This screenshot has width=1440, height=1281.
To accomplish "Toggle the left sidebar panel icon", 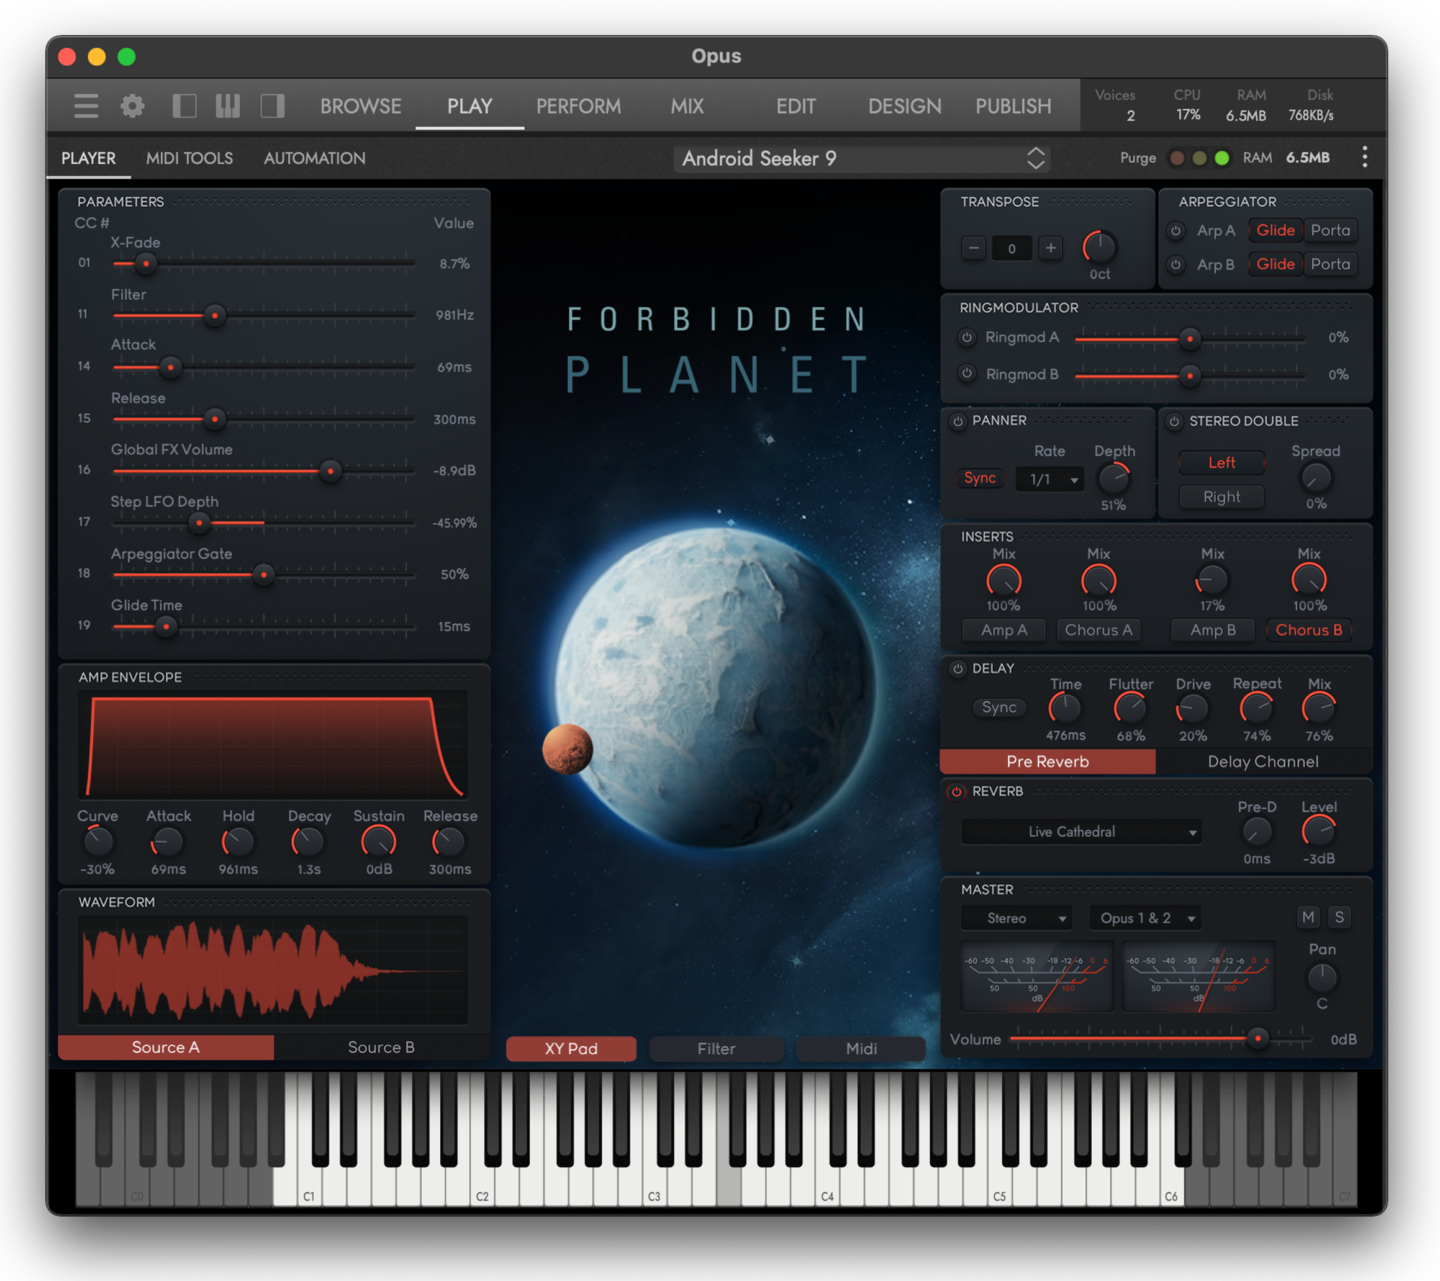I will tap(184, 106).
